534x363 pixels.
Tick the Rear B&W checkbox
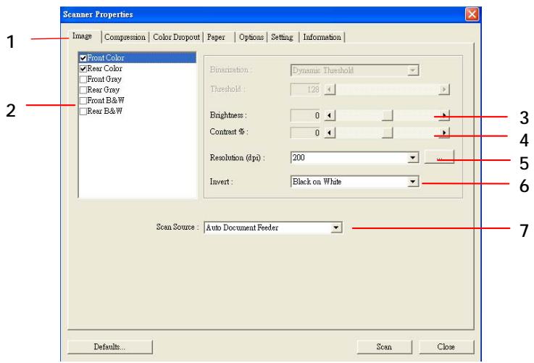[x=83, y=112]
